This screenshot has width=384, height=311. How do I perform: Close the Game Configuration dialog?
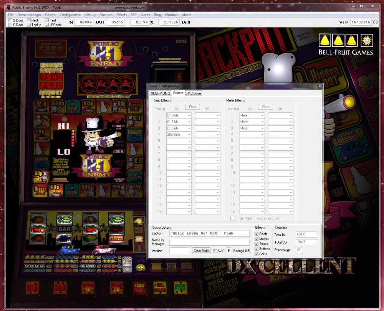coord(319,86)
